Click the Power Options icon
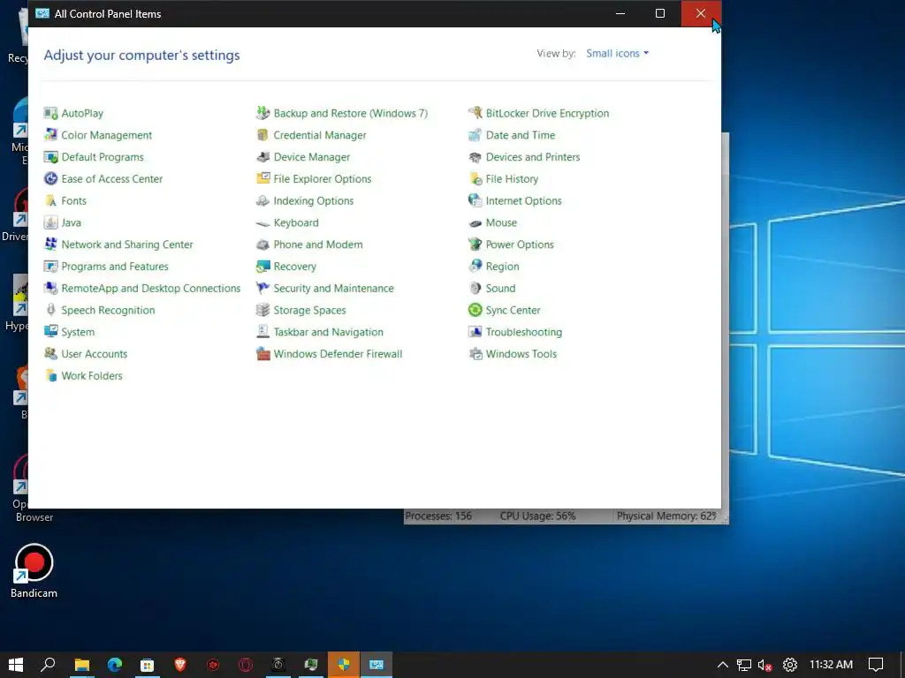Image resolution: width=905 pixels, height=678 pixels. pyautogui.click(x=475, y=245)
